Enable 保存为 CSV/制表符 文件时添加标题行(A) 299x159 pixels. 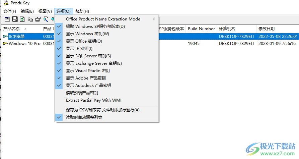coord(107,110)
